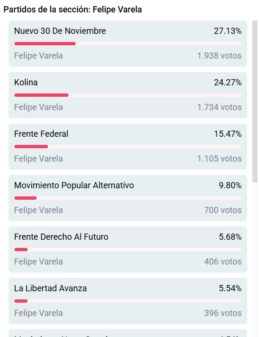
Task: Select Movimiento Popular Alternativo entry
Action: pos(128,198)
